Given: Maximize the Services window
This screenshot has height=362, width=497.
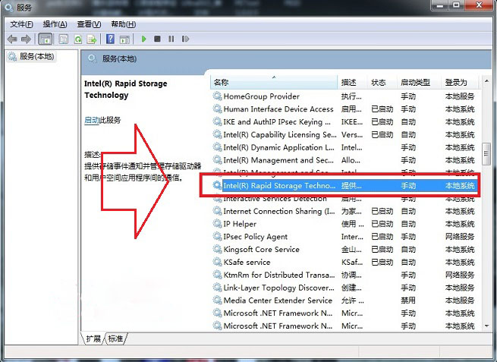Looking at the screenshot, I should point(457,6).
